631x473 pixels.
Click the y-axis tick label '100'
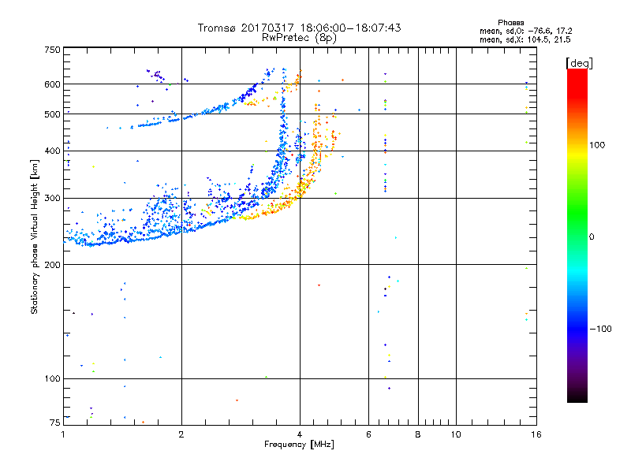53,378
